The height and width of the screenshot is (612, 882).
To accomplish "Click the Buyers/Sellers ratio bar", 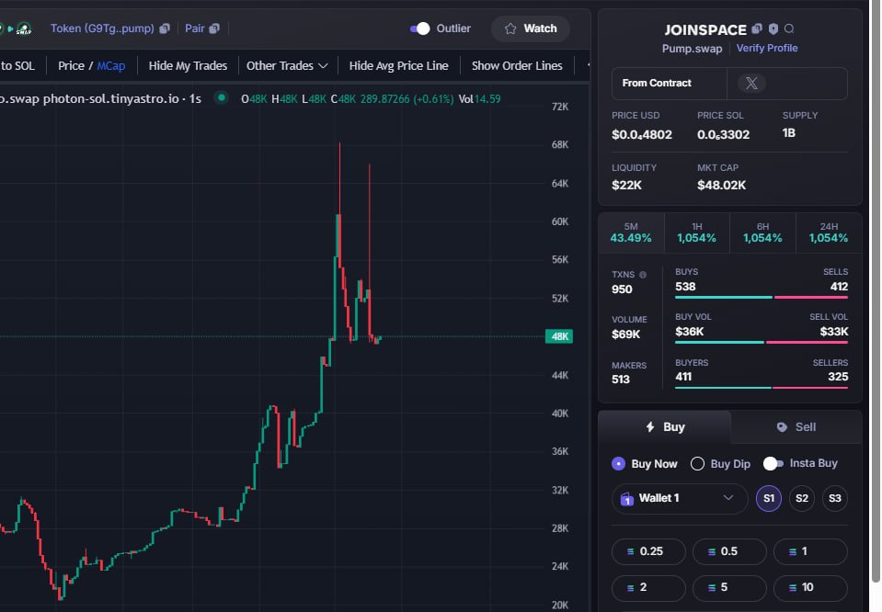I will tap(762, 388).
